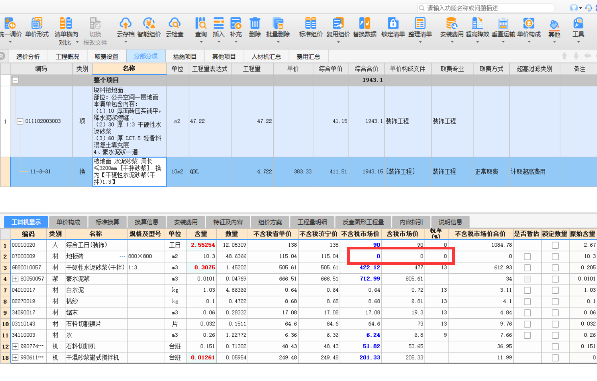Image resolution: width=597 pixels, height=381 pixels.
Task: Expand the 石料切割机 row
Action: pyautogui.click(x=15, y=347)
